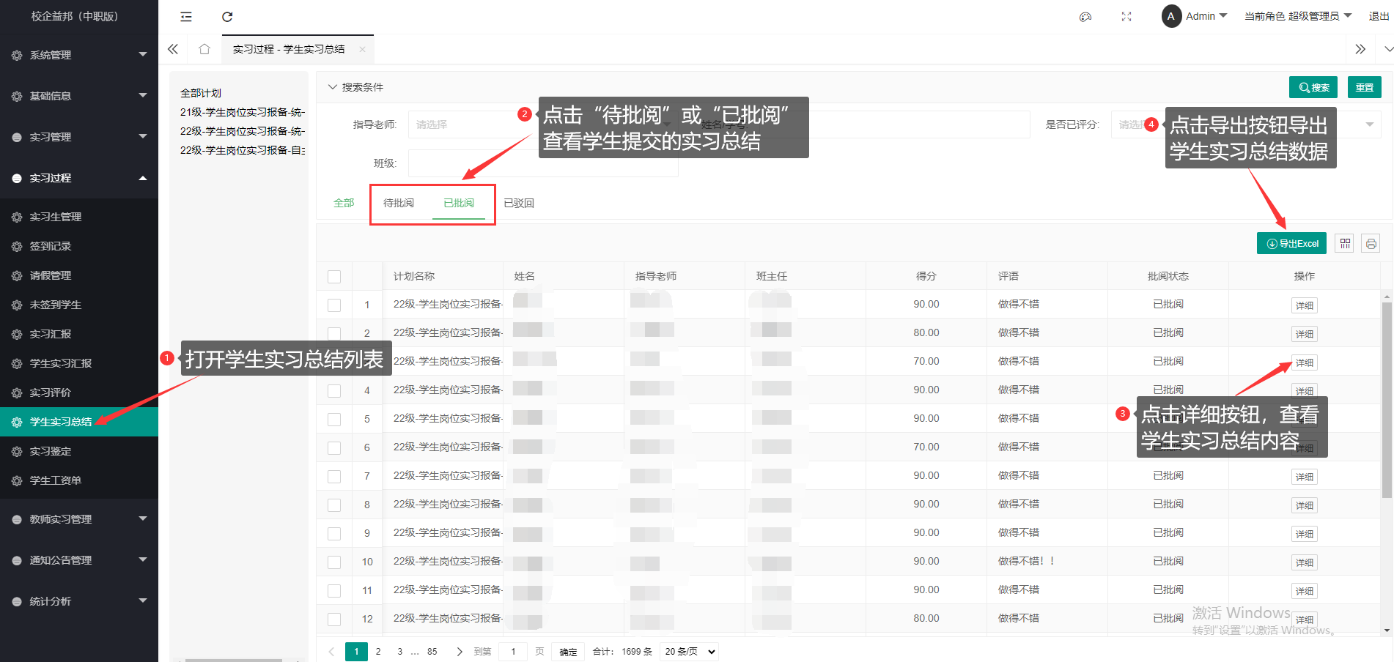Viewport: 1394px width, 662px height.
Task: Click the page refresh icon
Action: pos(227,17)
